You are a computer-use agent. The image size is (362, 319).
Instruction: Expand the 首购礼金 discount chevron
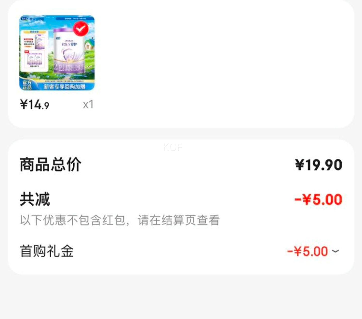(x=336, y=251)
